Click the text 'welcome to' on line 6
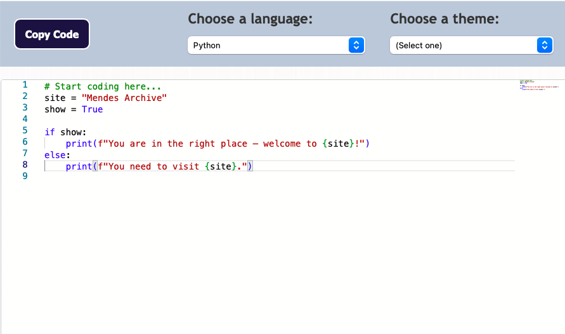This screenshot has width=565, height=334. coord(290,144)
